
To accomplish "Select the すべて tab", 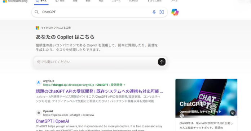I will (41, 1).
